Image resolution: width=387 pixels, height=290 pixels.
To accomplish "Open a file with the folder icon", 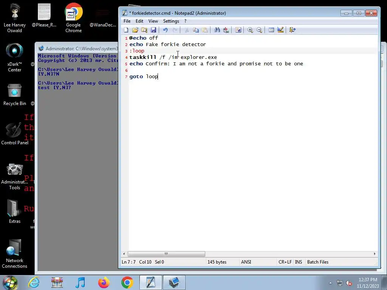I will point(135,30).
